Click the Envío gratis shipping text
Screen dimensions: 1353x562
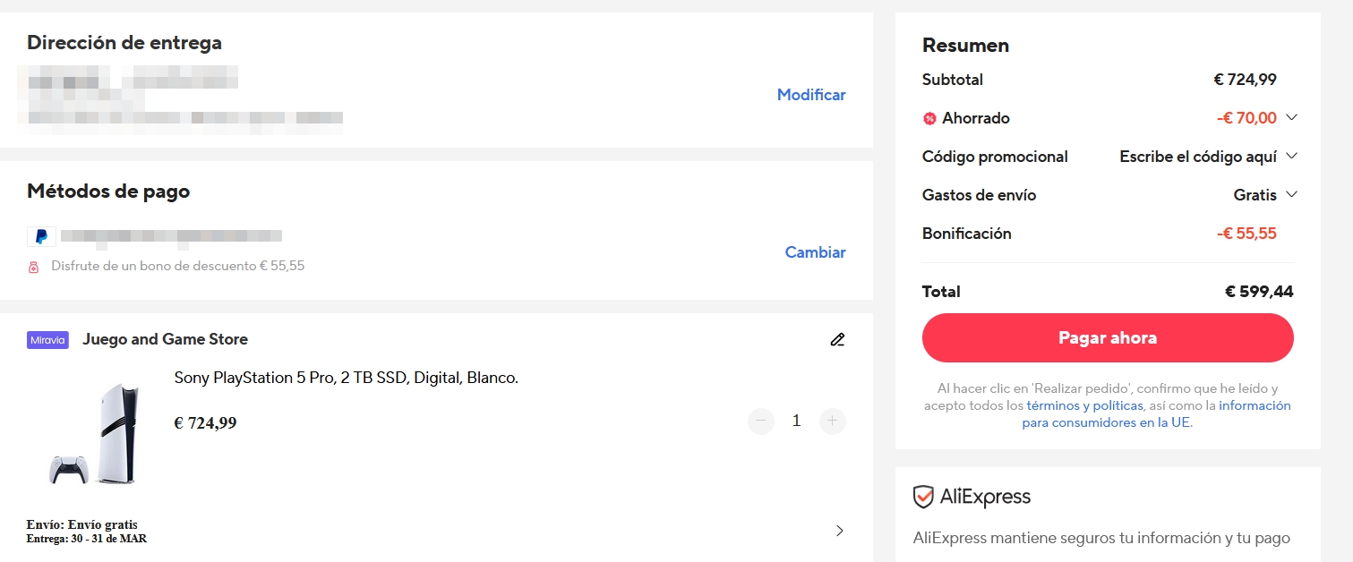click(x=82, y=524)
